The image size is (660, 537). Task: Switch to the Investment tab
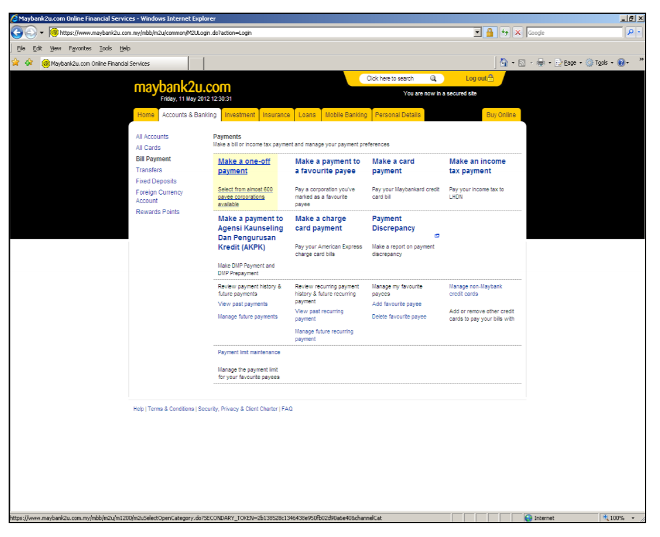coord(239,115)
